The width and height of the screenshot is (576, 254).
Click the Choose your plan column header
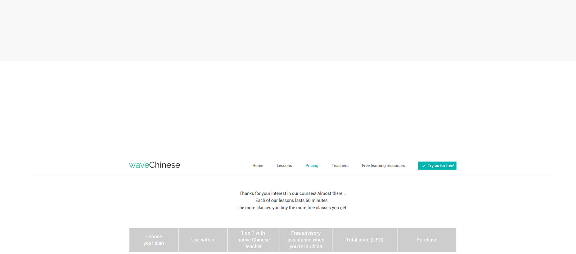(154, 240)
